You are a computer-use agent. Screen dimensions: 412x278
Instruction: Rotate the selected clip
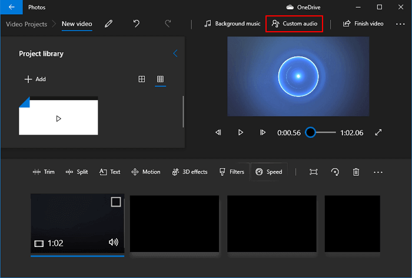point(335,172)
